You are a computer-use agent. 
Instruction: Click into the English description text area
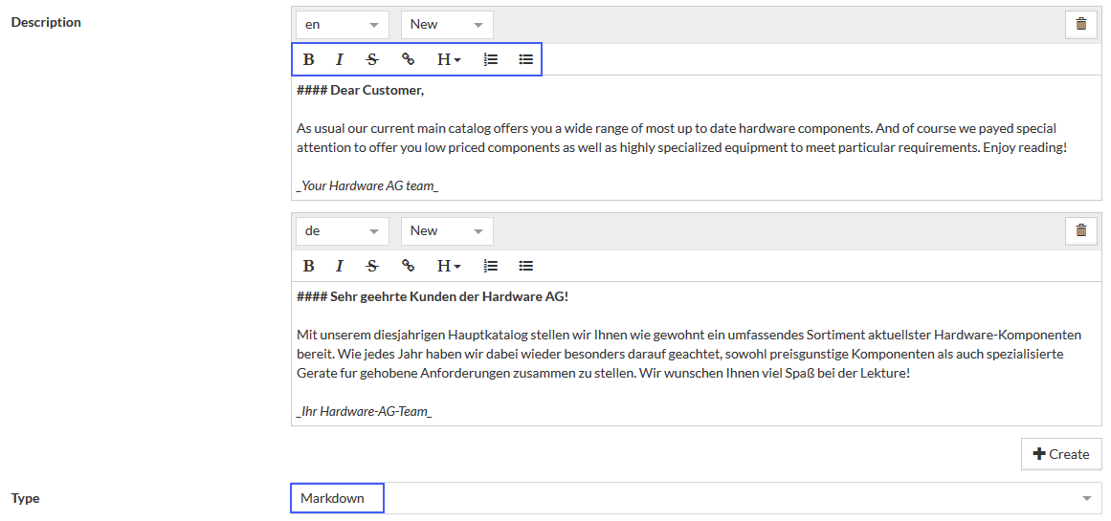[697, 138]
